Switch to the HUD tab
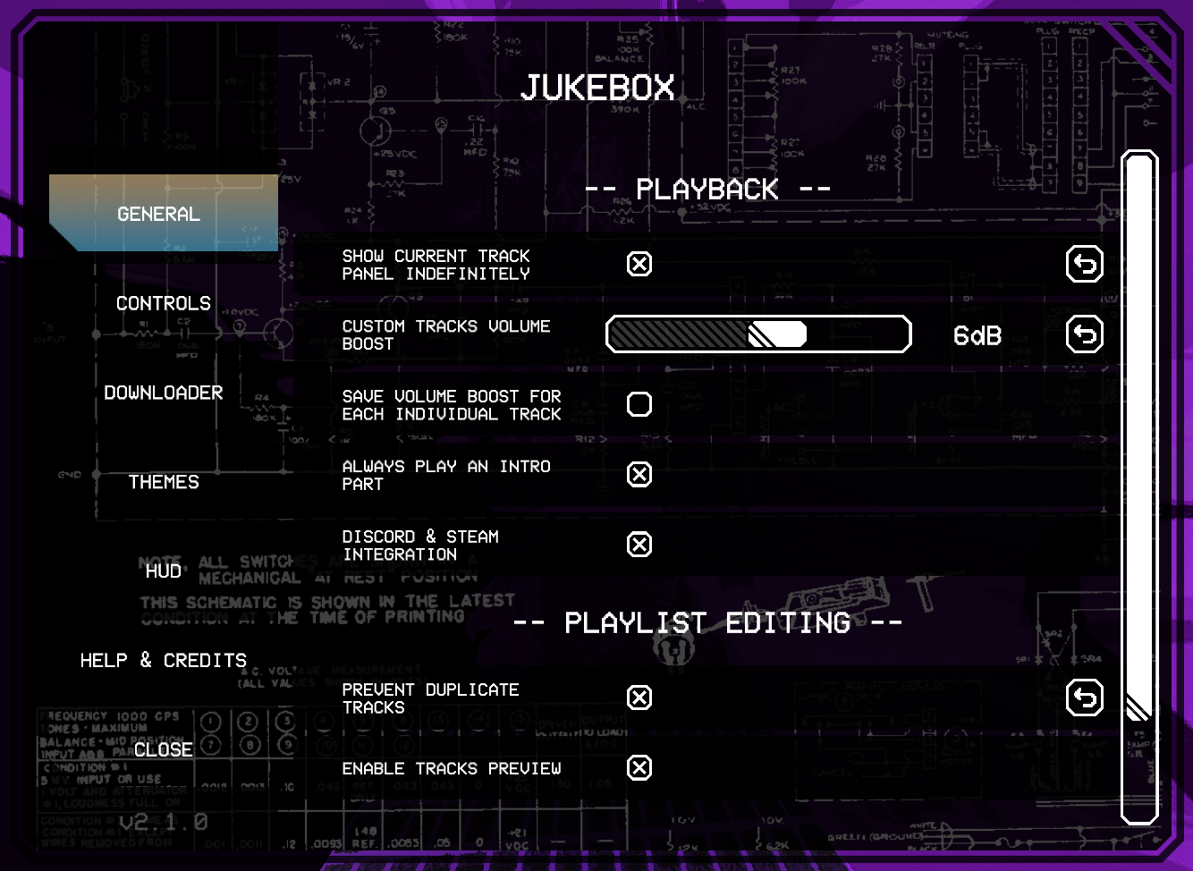Viewport: 1193px width, 871px height. [164, 571]
